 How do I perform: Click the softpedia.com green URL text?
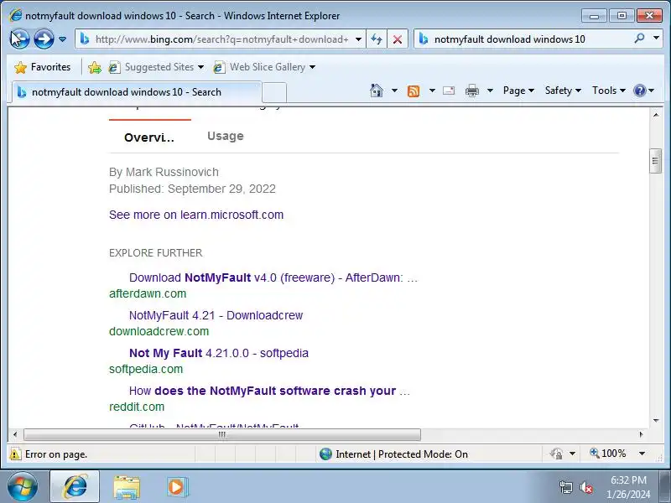146,369
